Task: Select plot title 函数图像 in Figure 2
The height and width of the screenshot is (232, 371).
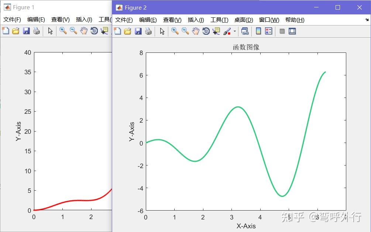Action: point(246,47)
